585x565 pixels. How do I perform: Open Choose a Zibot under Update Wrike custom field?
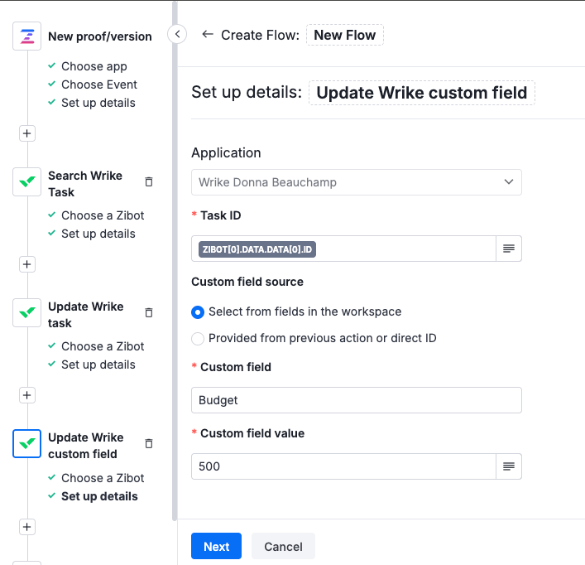coord(103,478)
